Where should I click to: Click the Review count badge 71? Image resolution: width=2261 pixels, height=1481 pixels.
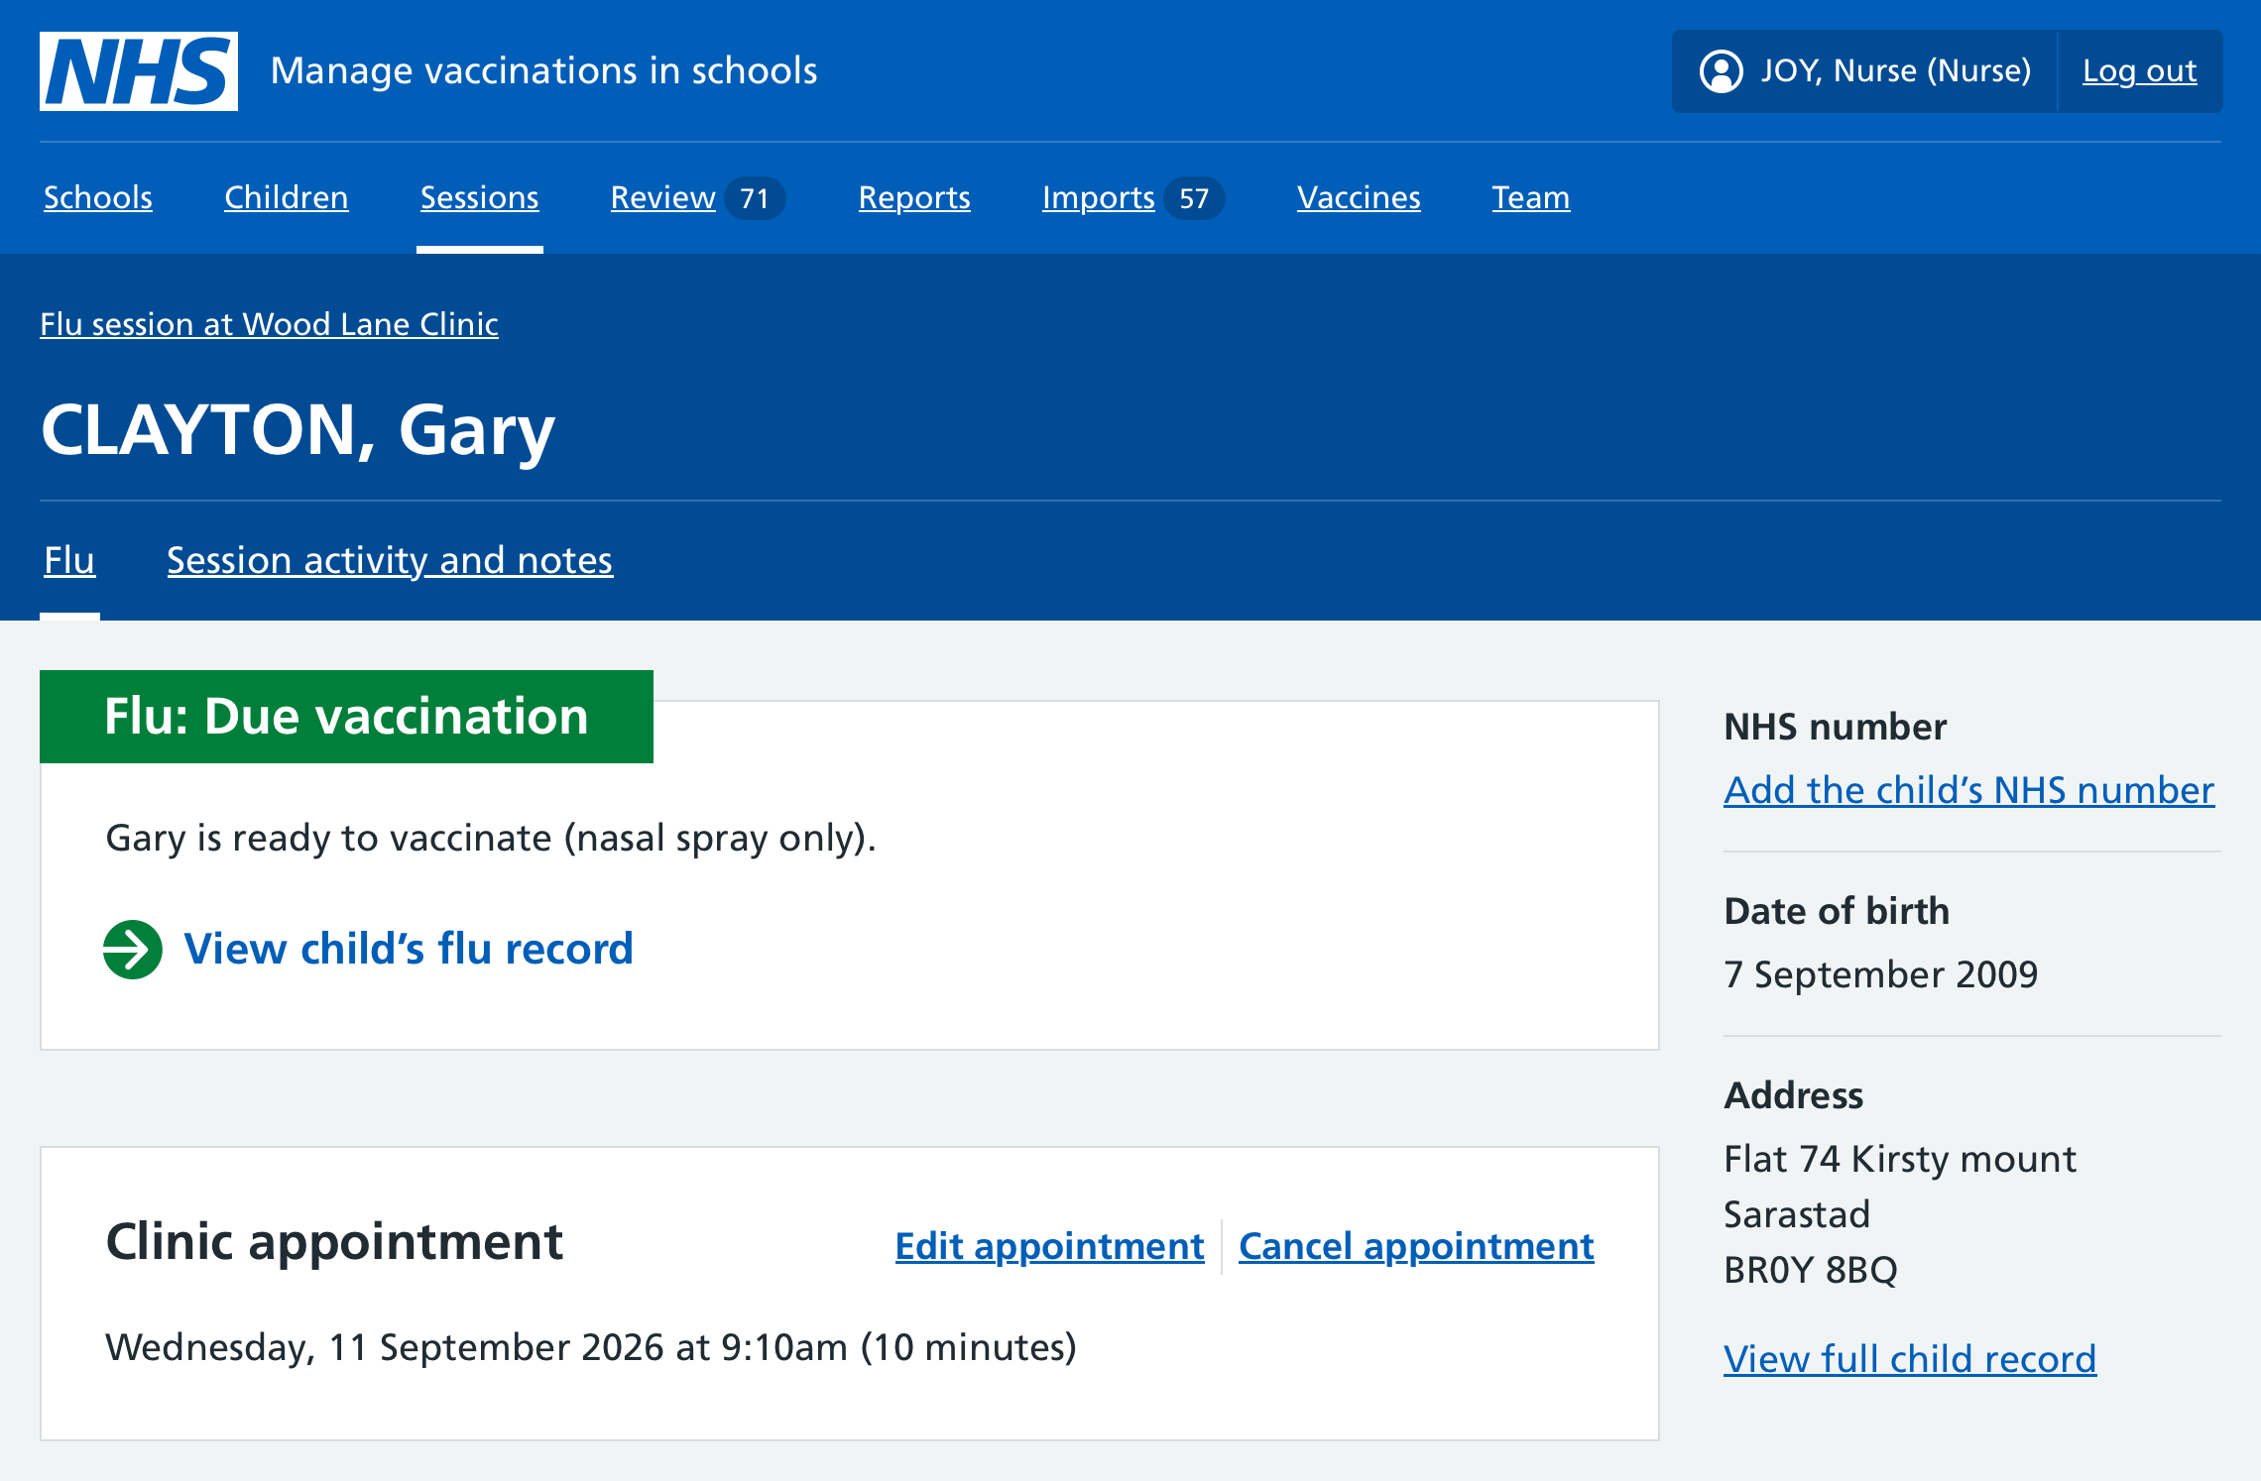pos(755,198)
